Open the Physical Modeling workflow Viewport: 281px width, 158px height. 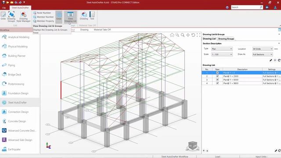click(20, 47)
